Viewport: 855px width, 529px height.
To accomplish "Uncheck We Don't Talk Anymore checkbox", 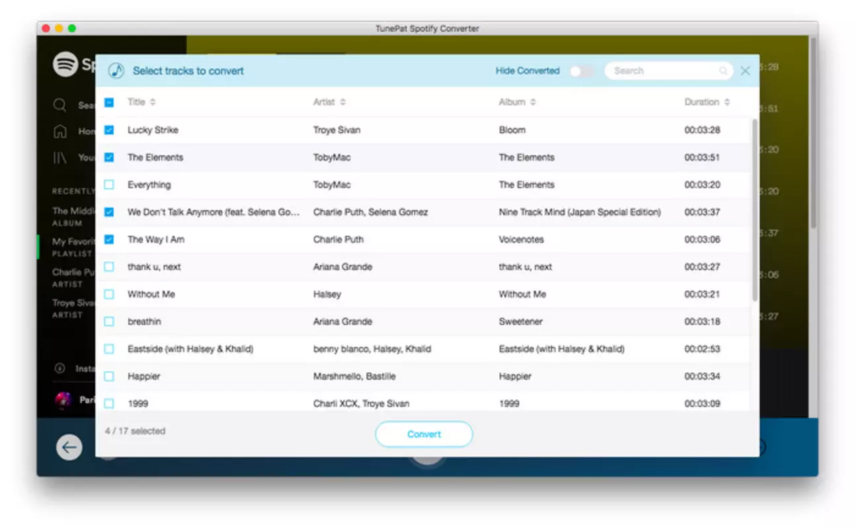I will click(109, 212).
